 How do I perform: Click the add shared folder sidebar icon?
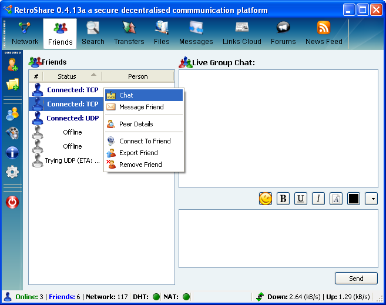click(12, 84)
